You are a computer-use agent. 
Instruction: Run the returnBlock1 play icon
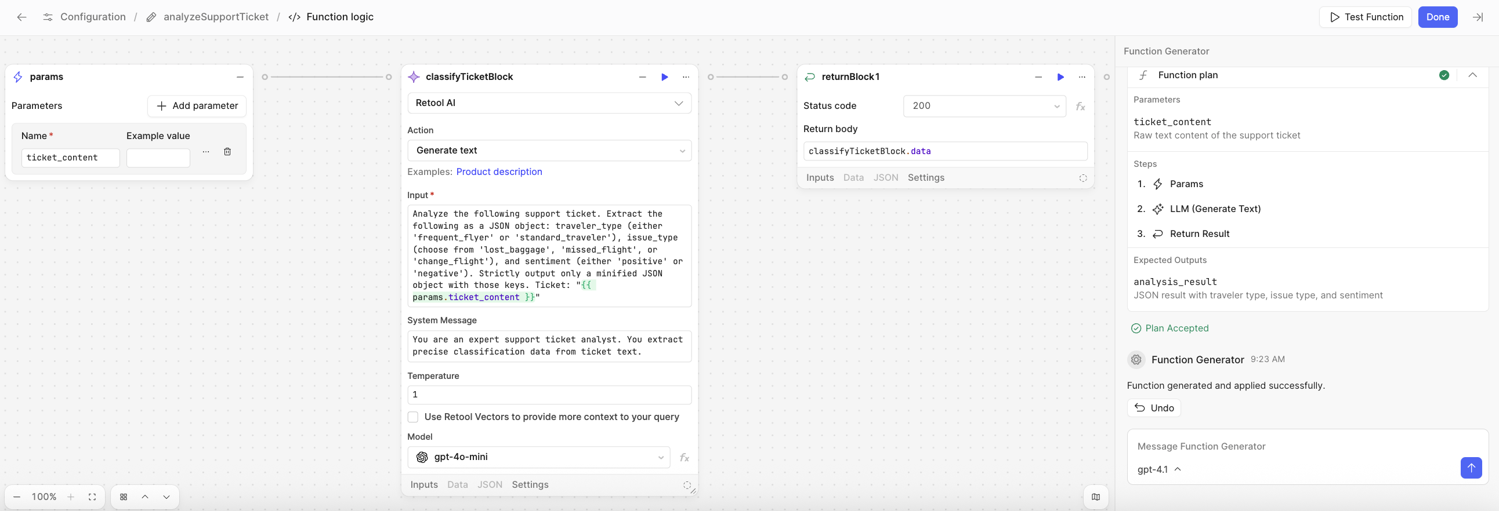(x=1060, y=76)
